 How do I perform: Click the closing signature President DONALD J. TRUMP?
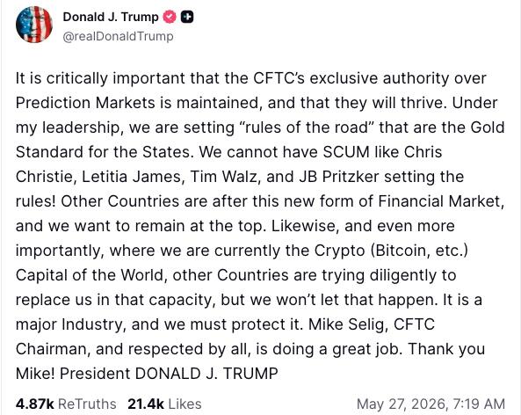pos(169,374)
